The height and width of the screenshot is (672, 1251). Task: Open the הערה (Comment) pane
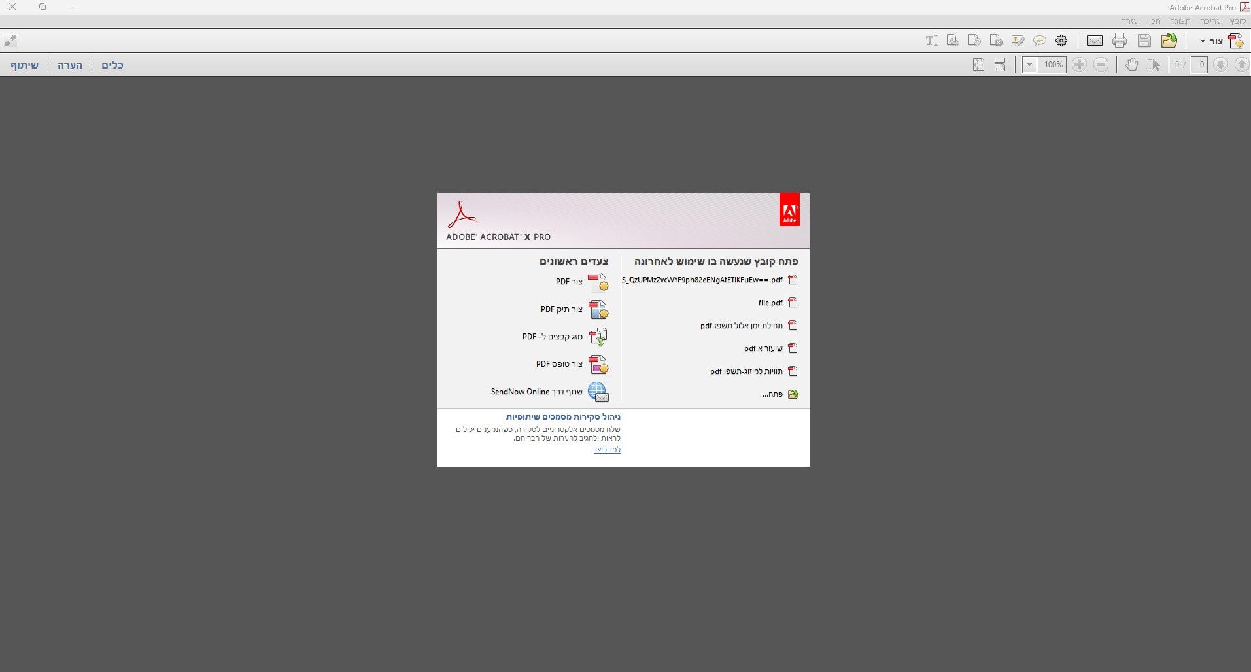pos(70,65)
